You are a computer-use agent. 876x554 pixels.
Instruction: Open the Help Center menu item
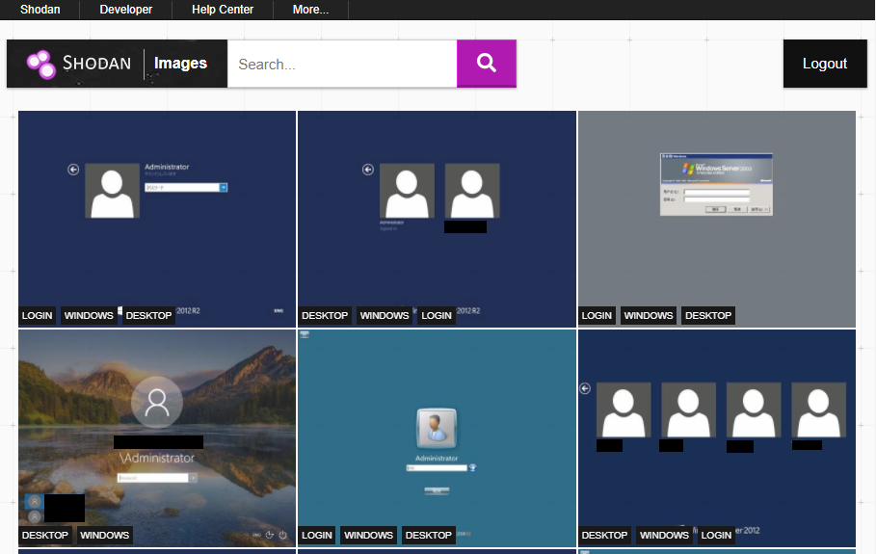(x=223, y=10)
